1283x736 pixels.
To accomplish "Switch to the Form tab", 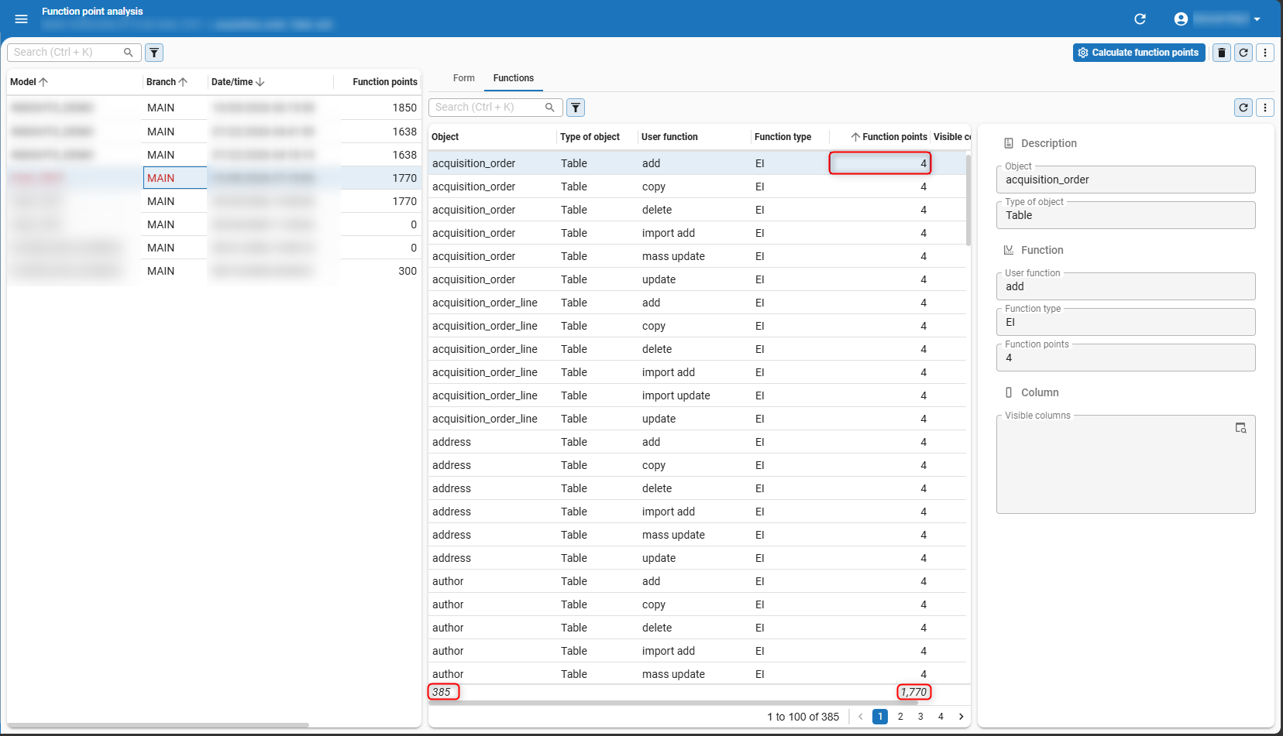I will tap(464, 78).
